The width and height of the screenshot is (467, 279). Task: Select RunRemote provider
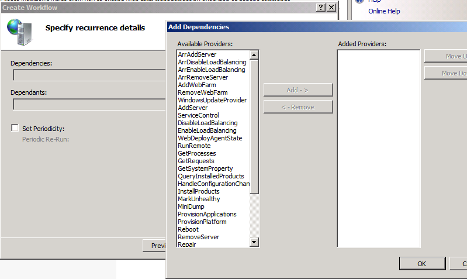pyautogui.click(x=194, y=146)
